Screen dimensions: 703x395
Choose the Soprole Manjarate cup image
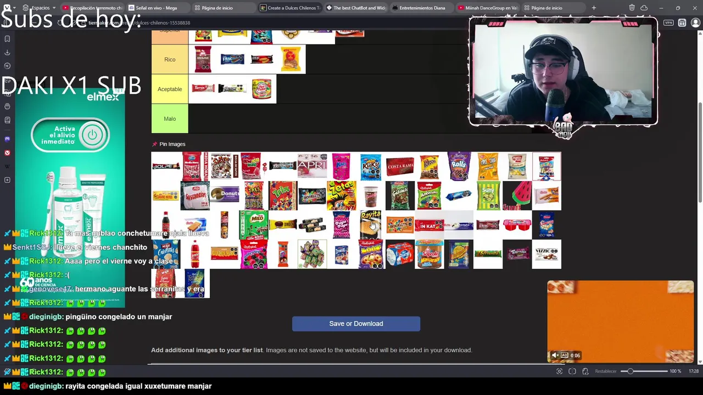coord(429,254)
